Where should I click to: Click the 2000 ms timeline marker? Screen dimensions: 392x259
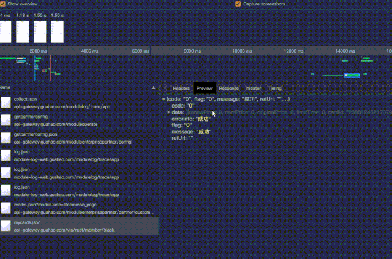tap(38, 51)
